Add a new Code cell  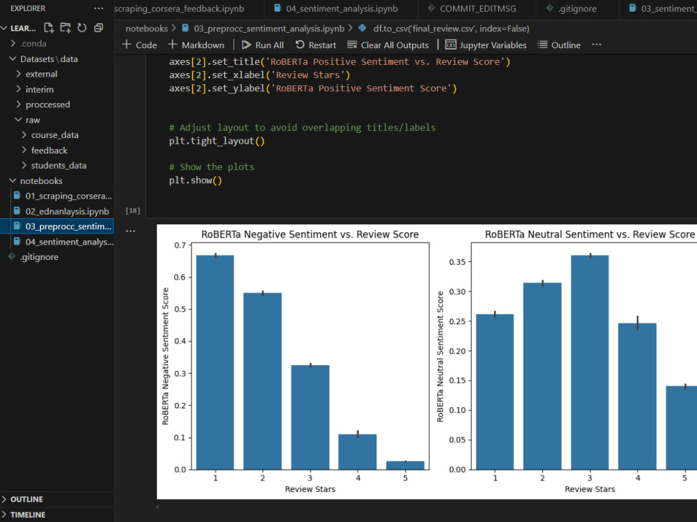[x=139, y=45]
